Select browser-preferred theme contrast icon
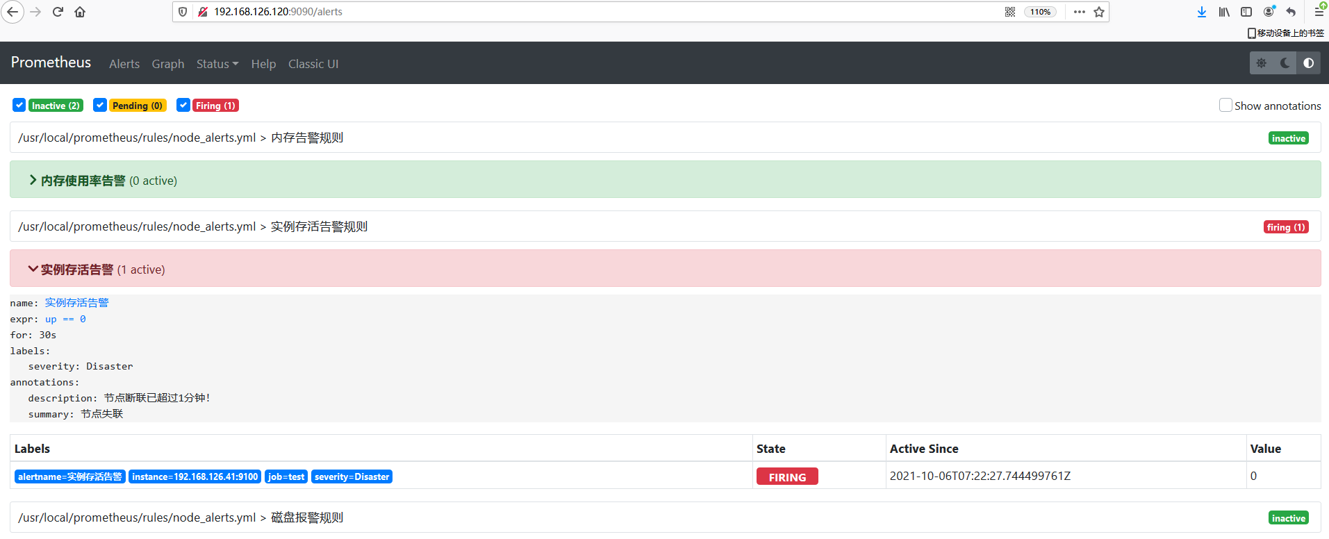The image size is (1329, 539). 1309,63
